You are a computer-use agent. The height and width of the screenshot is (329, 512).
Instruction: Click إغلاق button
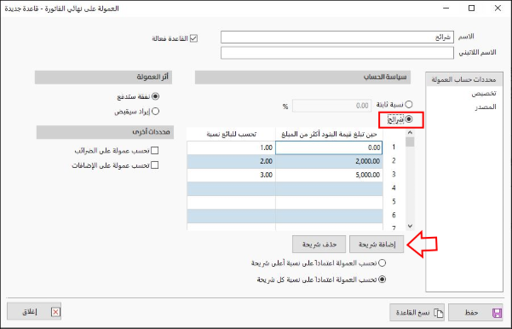(34, 312)
